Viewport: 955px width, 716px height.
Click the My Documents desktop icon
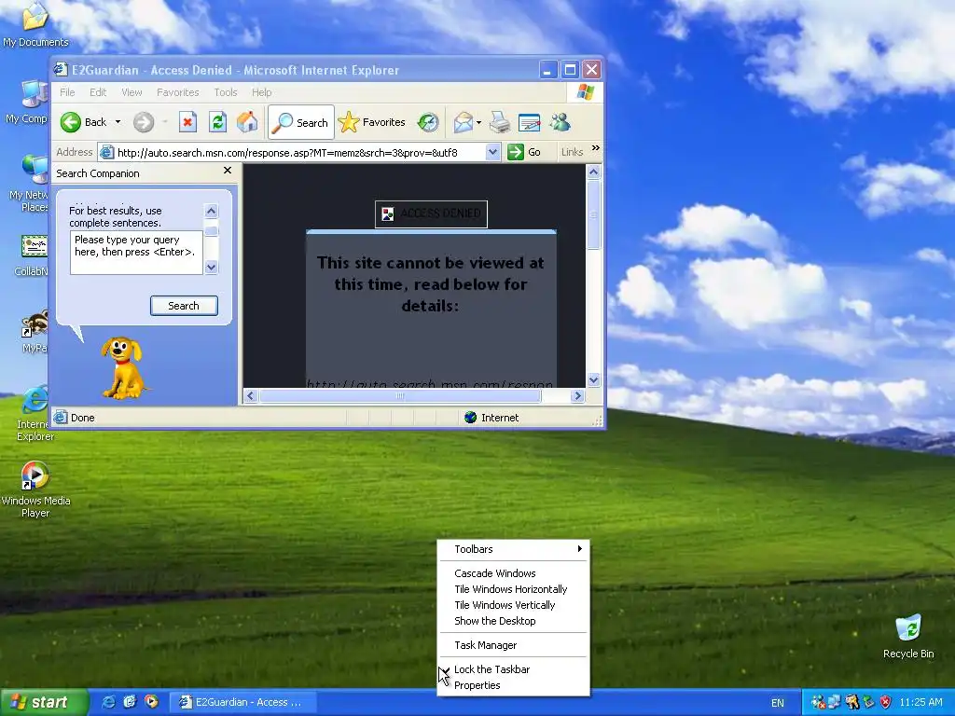click(x=35, y=25)
